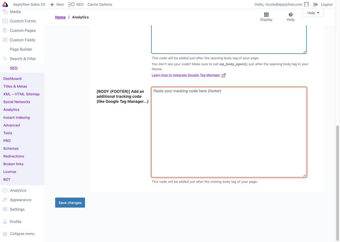Viewport: 340px width, 242px height.
Task: Click the Search & Filter magnifier icon
Action: coord(5,58)
